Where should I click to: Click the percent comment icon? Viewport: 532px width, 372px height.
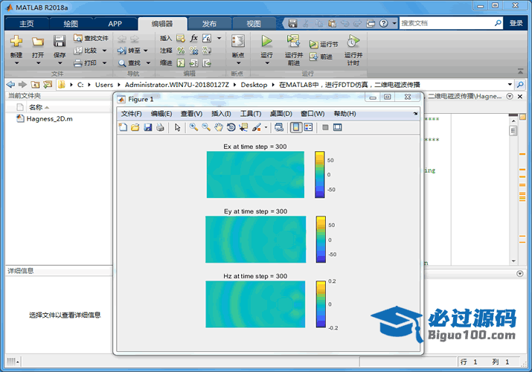(181, 51)
